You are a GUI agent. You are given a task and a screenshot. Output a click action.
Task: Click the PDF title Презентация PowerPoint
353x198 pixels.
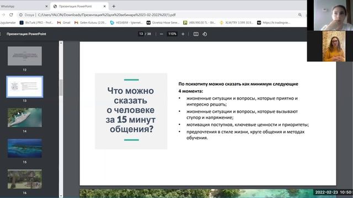click(26, 34)
